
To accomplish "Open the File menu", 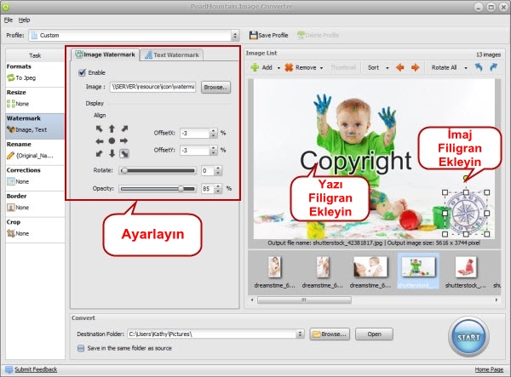I will point(8,19).
